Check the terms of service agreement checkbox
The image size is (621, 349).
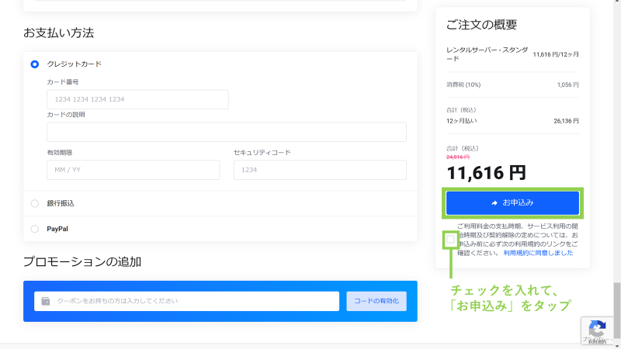[450, 240]
